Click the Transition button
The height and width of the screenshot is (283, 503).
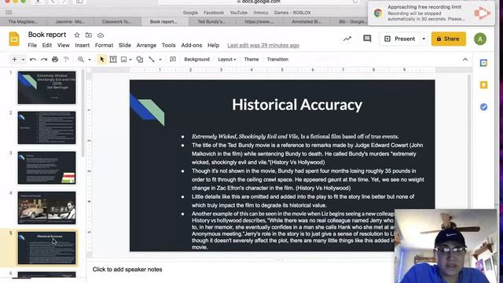coord(277,60)
